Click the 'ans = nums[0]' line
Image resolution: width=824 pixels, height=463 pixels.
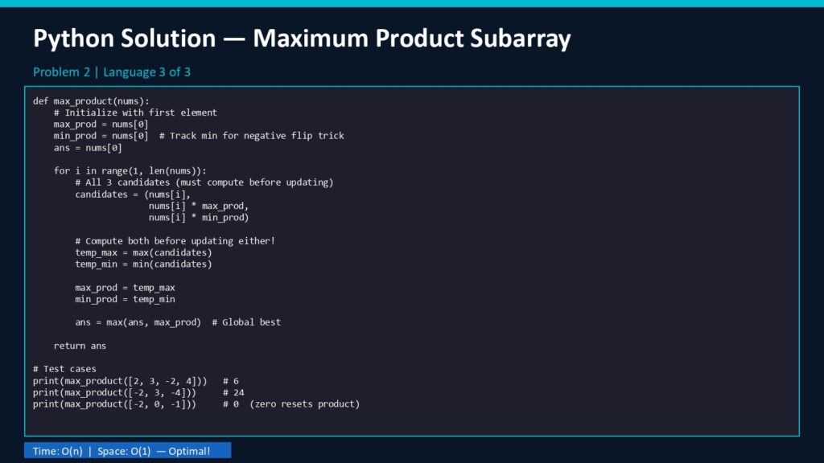[88, 148]
